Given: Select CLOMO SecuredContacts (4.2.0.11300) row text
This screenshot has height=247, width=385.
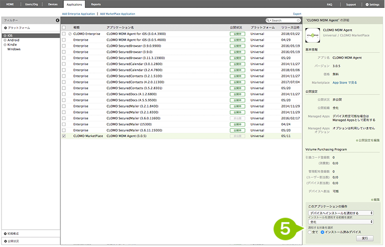Looking at the screenshot, I should click(135, 82).
